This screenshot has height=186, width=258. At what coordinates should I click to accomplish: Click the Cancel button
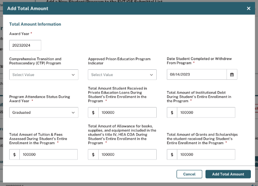[x=189, y=174]
